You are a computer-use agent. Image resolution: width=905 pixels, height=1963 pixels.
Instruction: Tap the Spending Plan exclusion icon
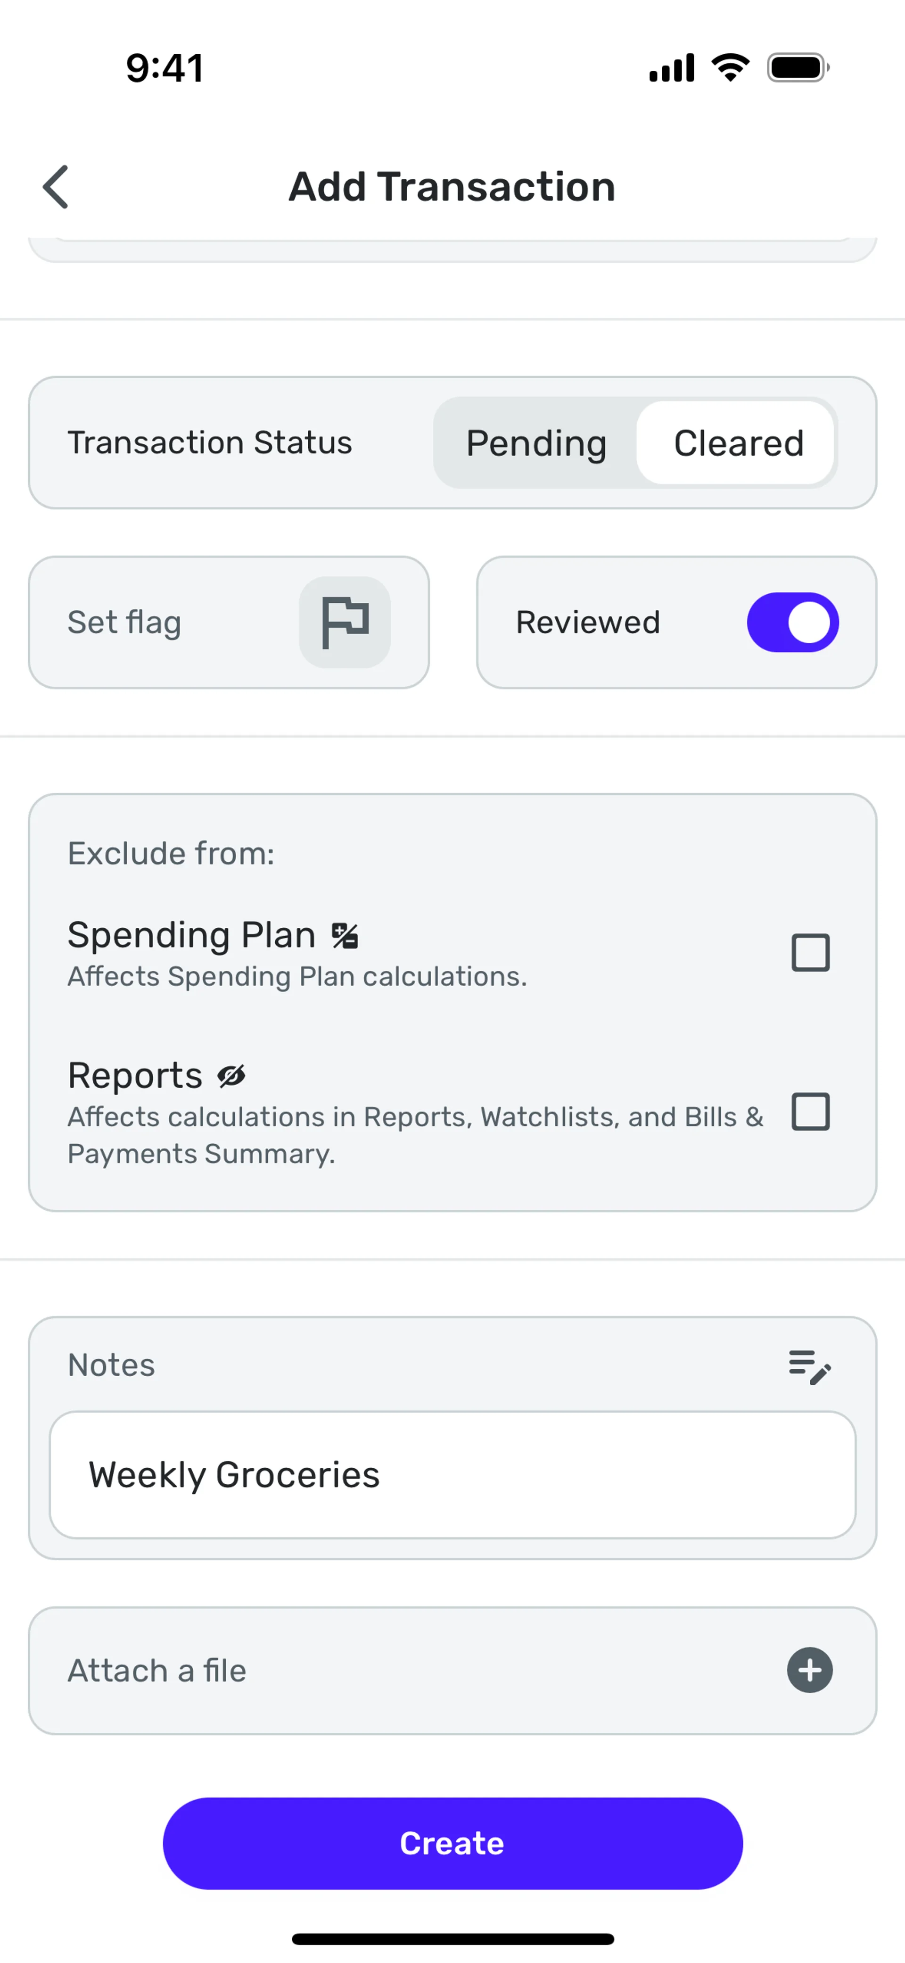tap(345, 935)
